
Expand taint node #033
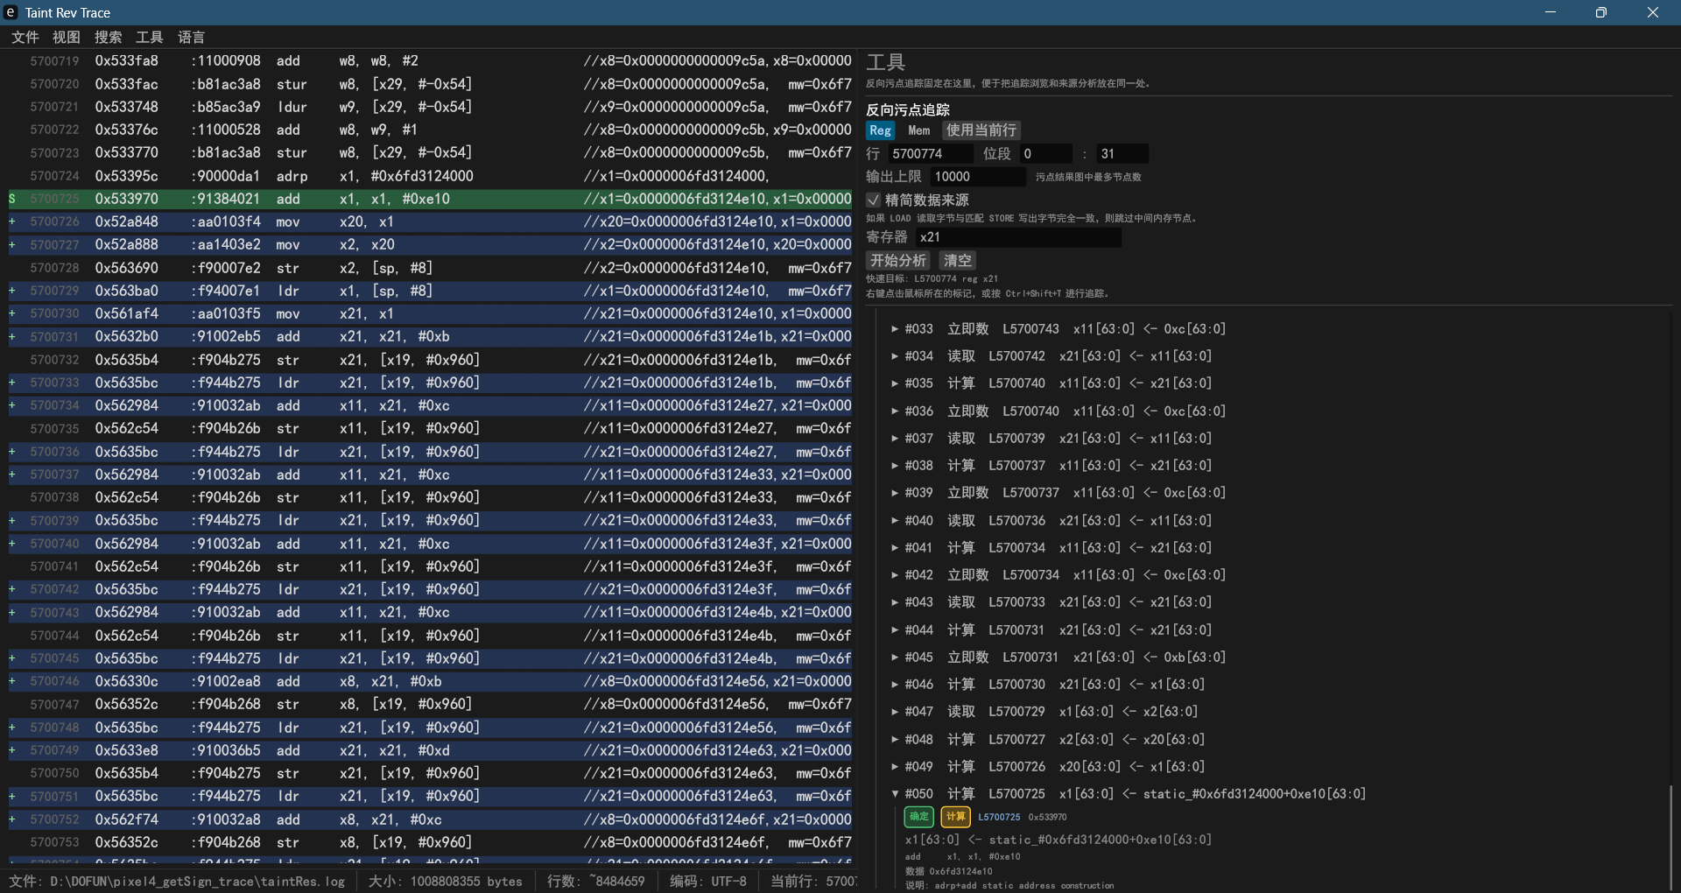pyautogui.click(x=895, y=329)
